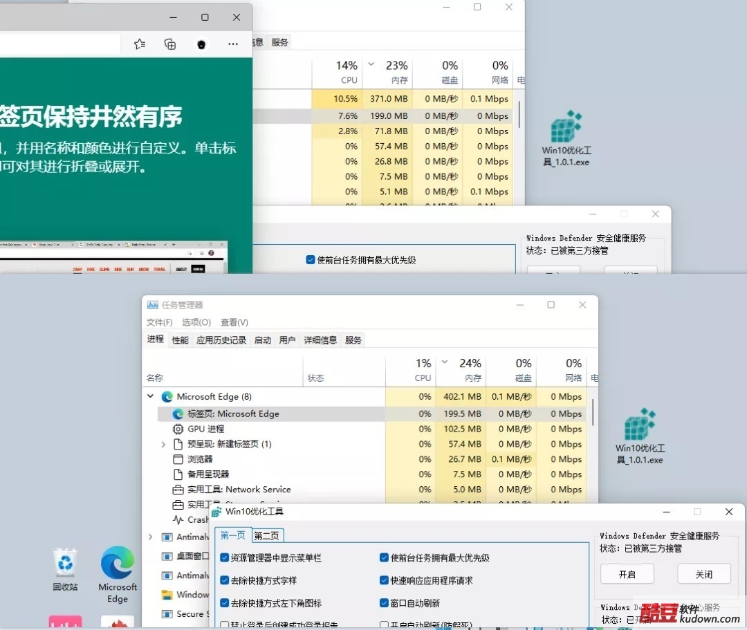
Task: Uncheck 资源管理器中显示菜单栏
Action: [224, 557]
